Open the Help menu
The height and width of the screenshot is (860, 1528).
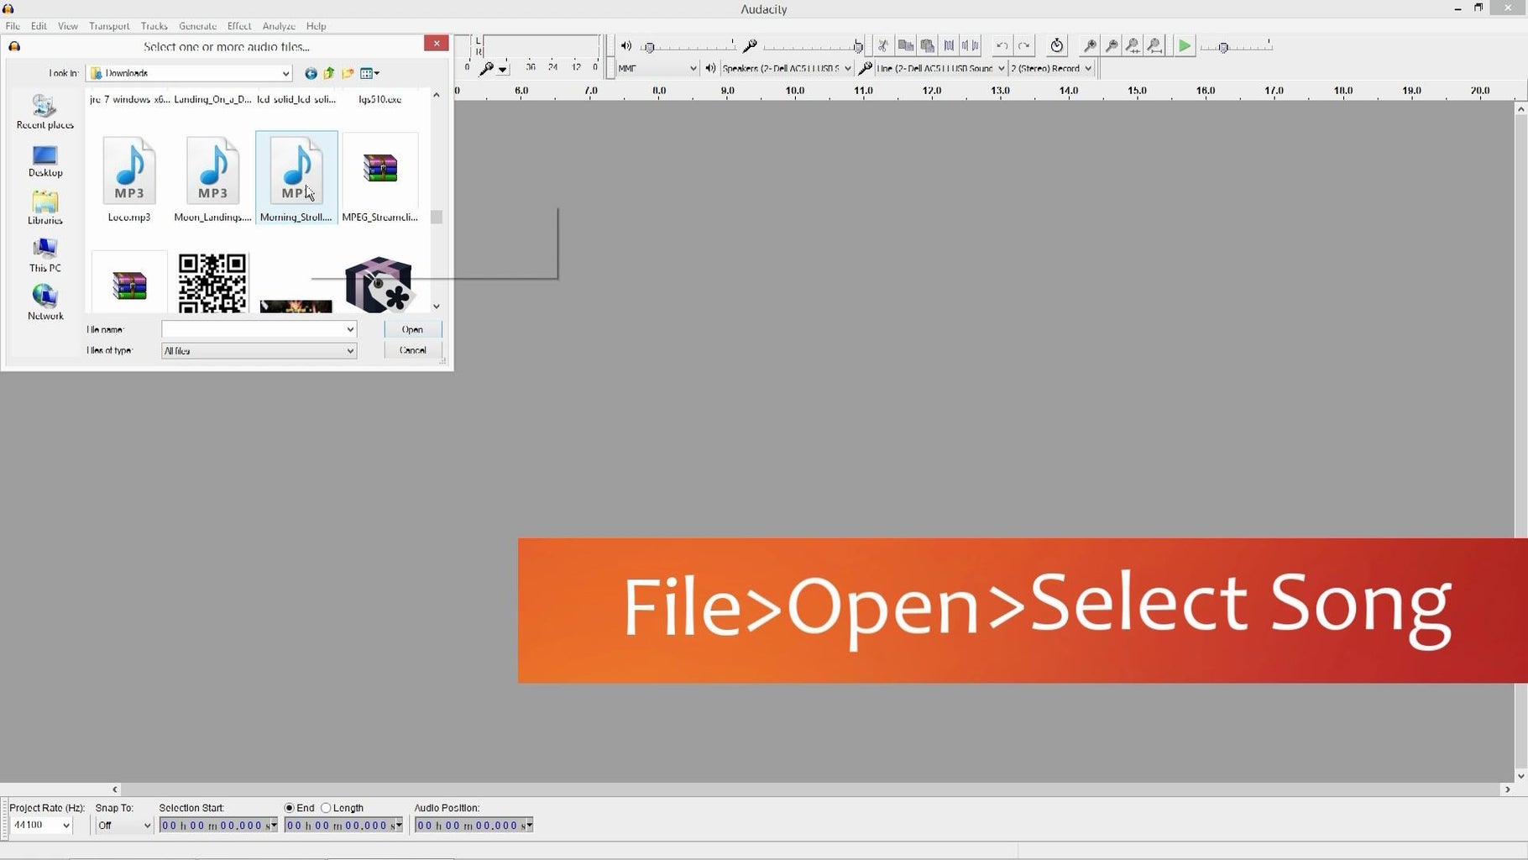click(x=316, y=26)
